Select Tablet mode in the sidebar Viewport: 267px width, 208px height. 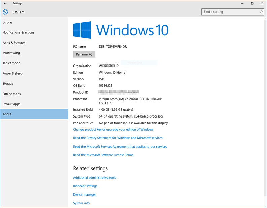coord(34,63)
